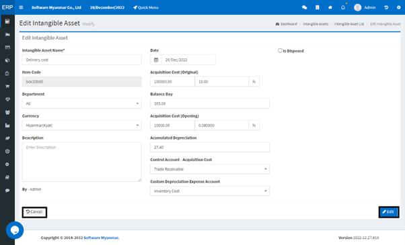Open the chat messages icon in header
Image resolution: width=405 pixels, height=245 pixels.
click(x=305, y=7)
